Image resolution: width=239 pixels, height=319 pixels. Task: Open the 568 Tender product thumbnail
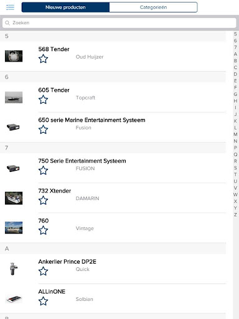click(14, 56)
